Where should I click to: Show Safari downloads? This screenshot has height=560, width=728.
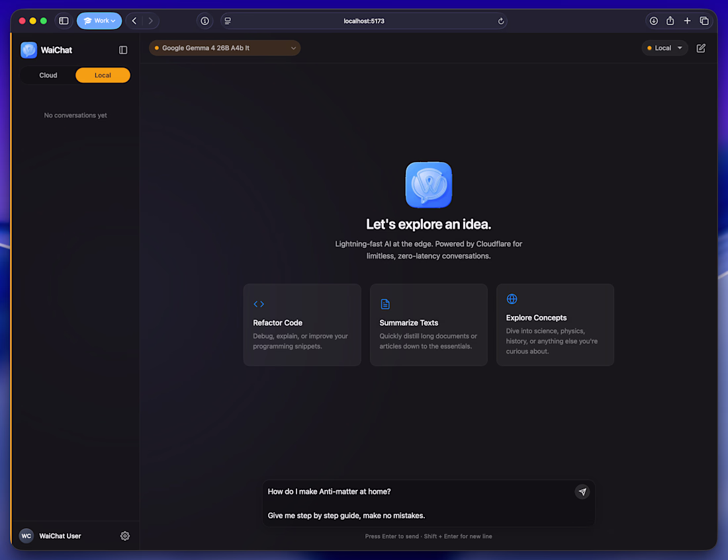pyautogui.click(x=653, y=21)
